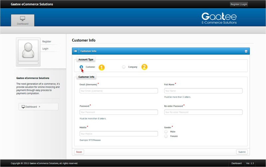Viewport: 266px width, 167px height.
Task: Click the Ver. 1.5 footer text
Action: click(250, 163)
